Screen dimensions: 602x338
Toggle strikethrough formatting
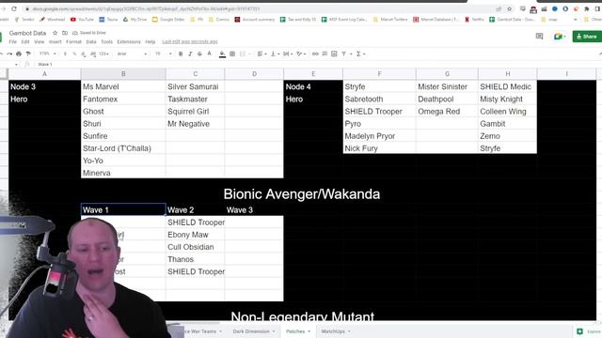199,54
